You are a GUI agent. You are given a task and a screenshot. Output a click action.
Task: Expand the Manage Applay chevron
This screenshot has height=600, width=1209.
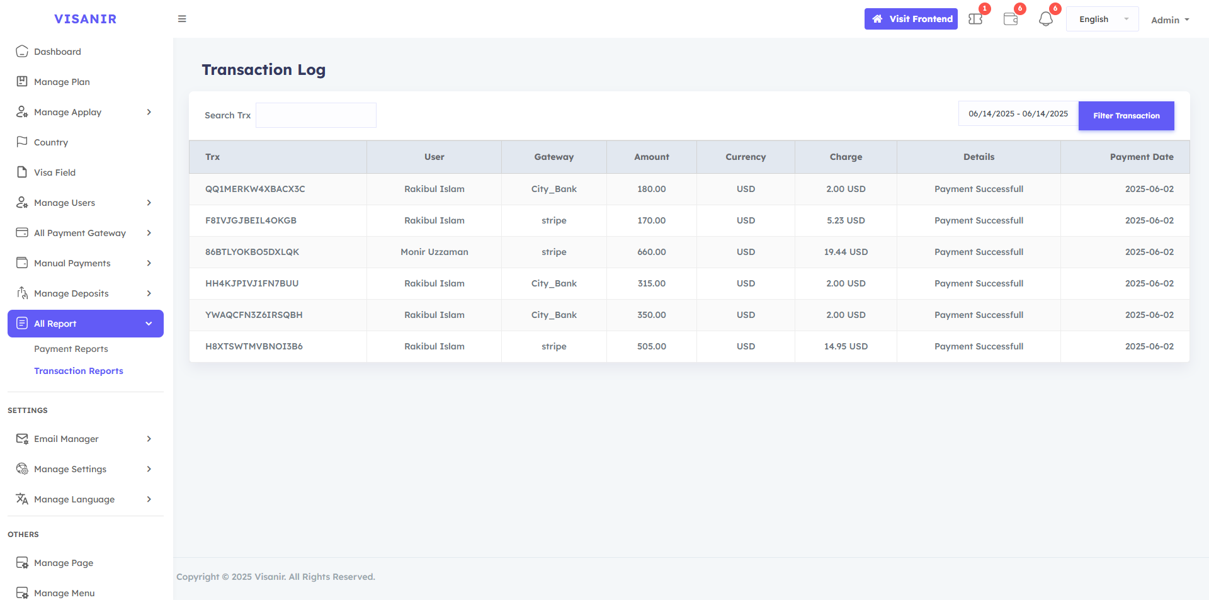tap(149, 112)
